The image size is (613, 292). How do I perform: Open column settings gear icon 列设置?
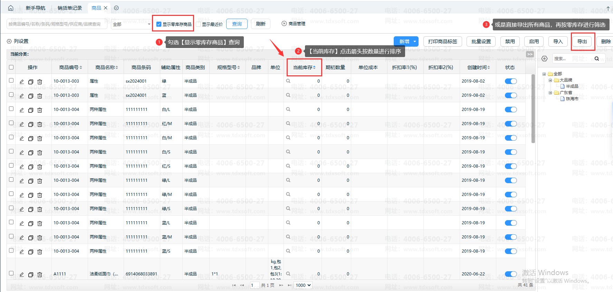coord(9,41)
